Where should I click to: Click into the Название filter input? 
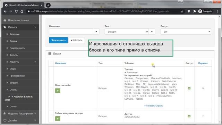(71, 32)
